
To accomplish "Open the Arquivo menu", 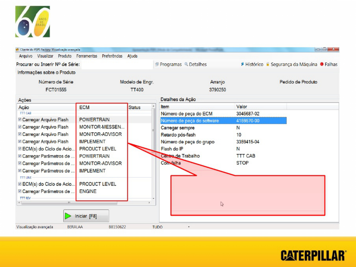I will 26,56.
